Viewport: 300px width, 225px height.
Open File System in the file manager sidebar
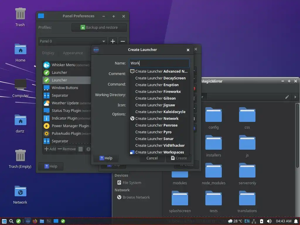129,183
